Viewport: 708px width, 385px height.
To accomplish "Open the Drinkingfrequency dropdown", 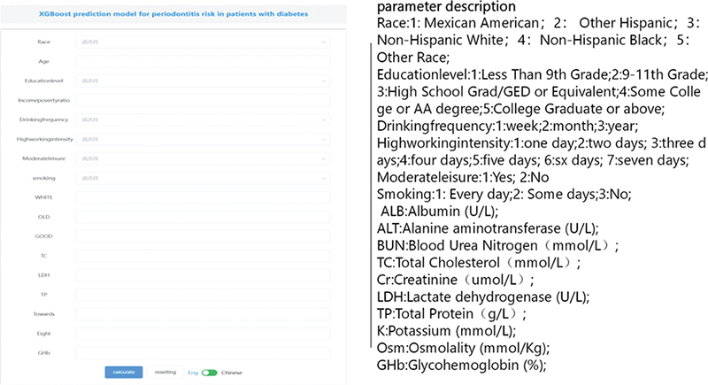I will (203, 119).
